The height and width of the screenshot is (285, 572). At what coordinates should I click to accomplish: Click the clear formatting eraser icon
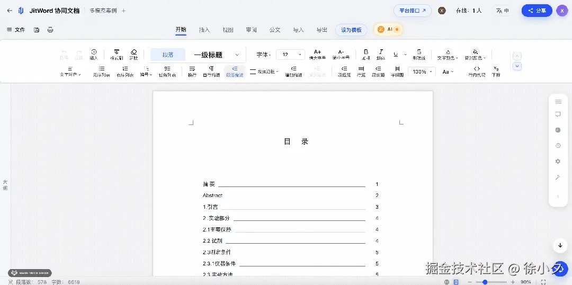tap(133, 52)
